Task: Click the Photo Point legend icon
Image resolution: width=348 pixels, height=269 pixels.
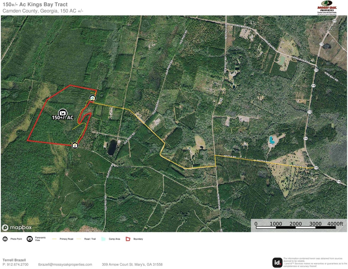Action: click(5, 239)
